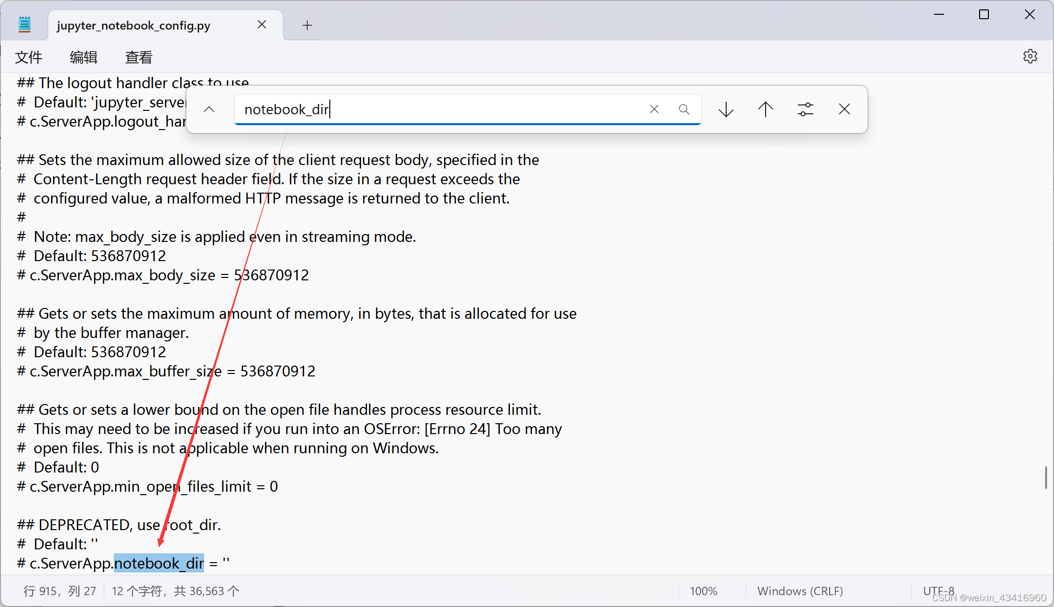Click 'Content-Length request header field' line

click(268, 179)
